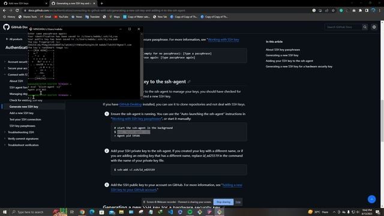This screenshot has width=384, height=216.
Task: Click the browser address bar URL
Action: [107, 11]
